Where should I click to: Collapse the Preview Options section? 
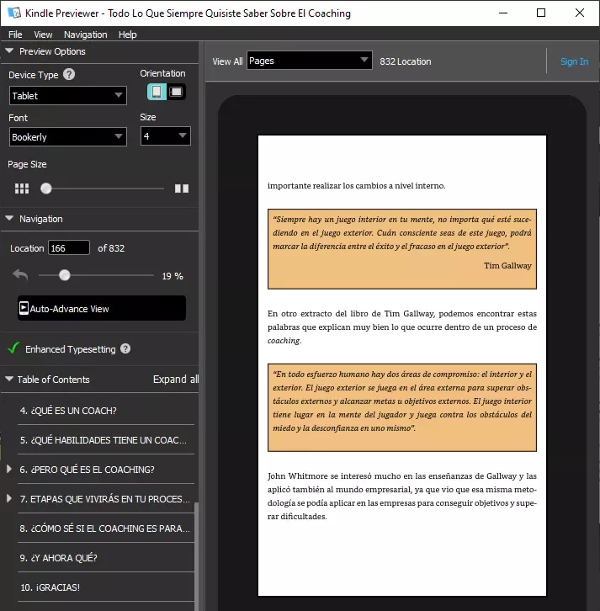[x=9, y=50]
